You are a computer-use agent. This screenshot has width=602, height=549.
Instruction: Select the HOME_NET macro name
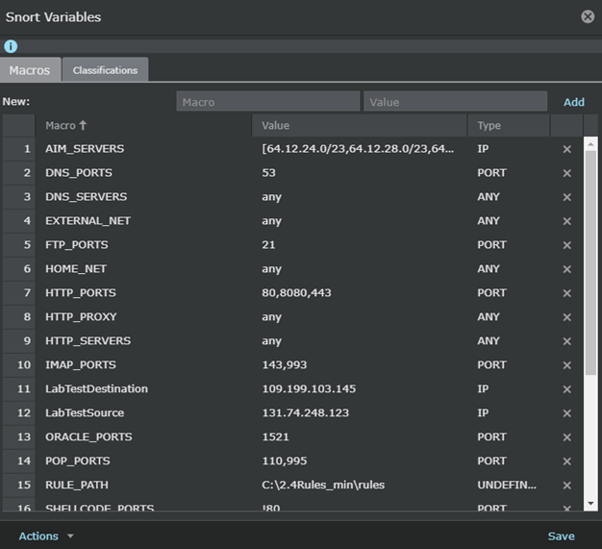point(76,269)
